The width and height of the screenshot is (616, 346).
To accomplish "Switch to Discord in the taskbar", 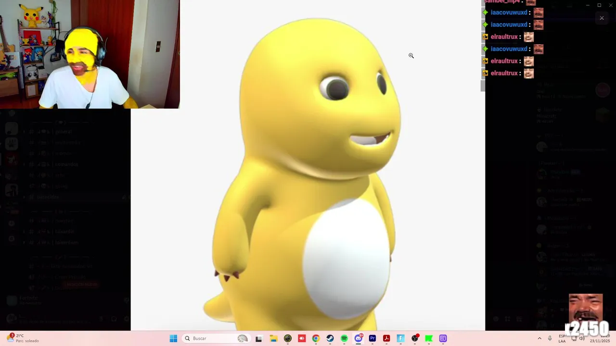I will point(358,338).
